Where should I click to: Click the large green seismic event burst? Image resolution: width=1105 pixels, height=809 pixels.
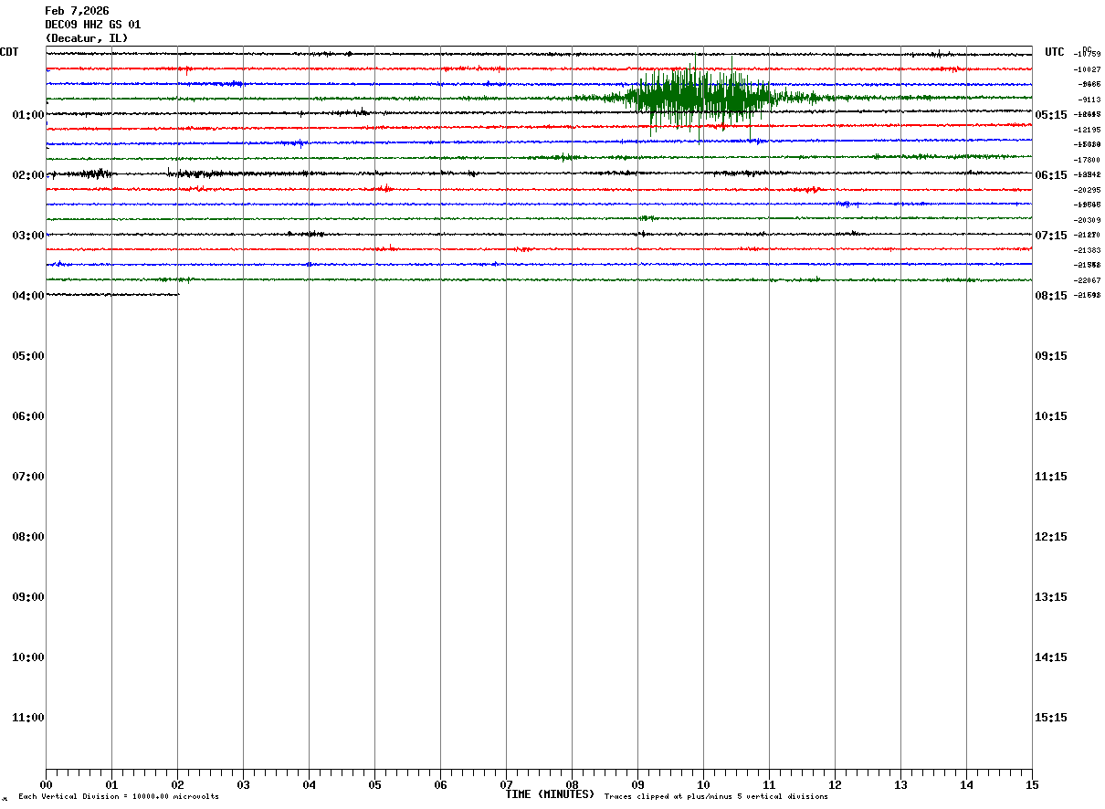point(699,96)
